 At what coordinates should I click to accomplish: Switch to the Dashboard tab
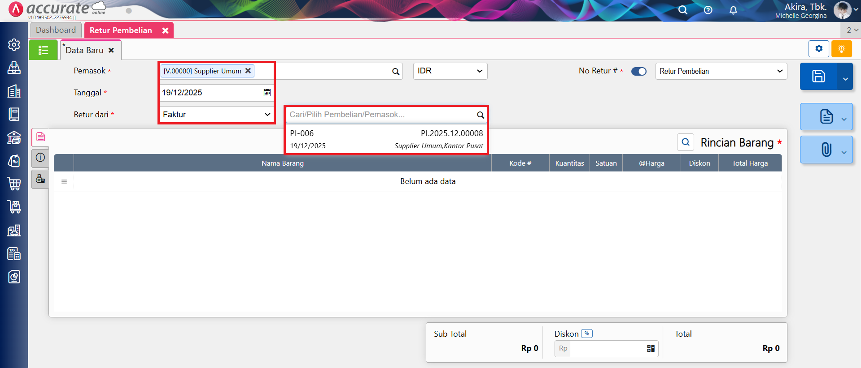pos(56,30)
